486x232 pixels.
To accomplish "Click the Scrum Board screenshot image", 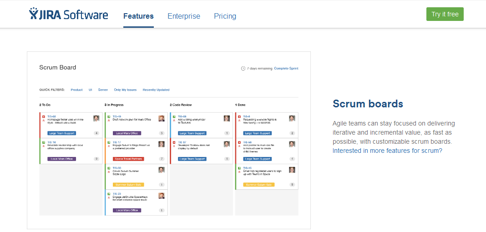I will point(168,140).
